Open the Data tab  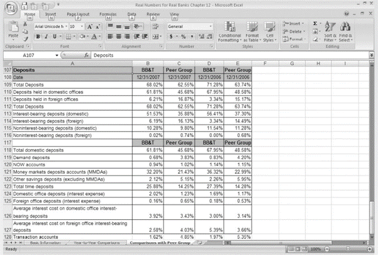[x=132, y=15]
